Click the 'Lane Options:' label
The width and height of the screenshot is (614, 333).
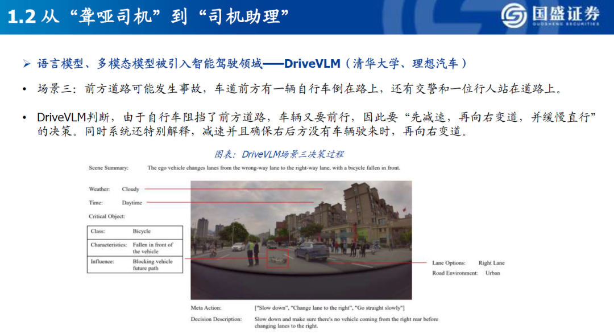(449, 263)
